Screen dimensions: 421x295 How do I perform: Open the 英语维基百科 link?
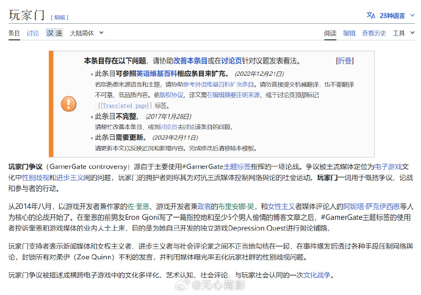(x=157, y=74)
